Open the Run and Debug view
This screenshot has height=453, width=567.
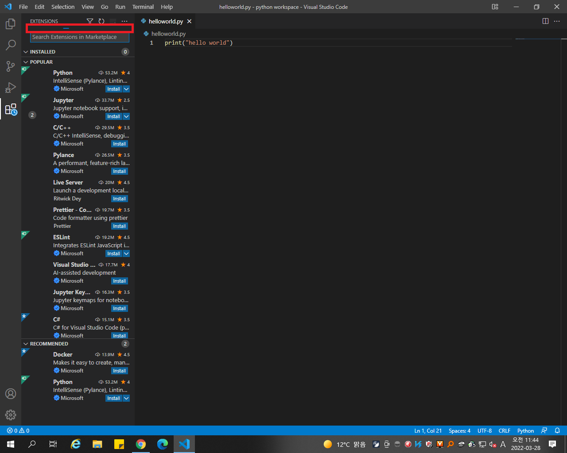tap(11, 87)
